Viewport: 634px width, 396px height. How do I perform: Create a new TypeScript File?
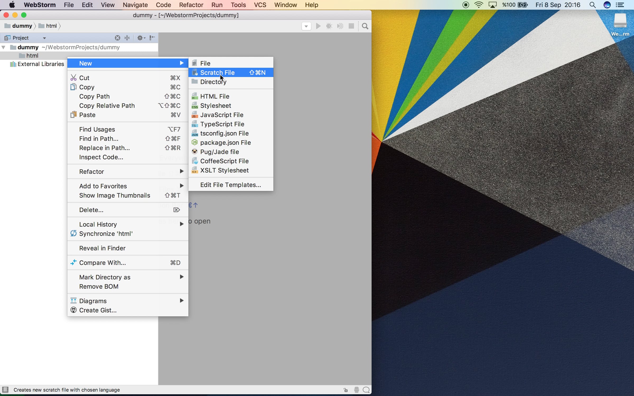tap(231, 124)
